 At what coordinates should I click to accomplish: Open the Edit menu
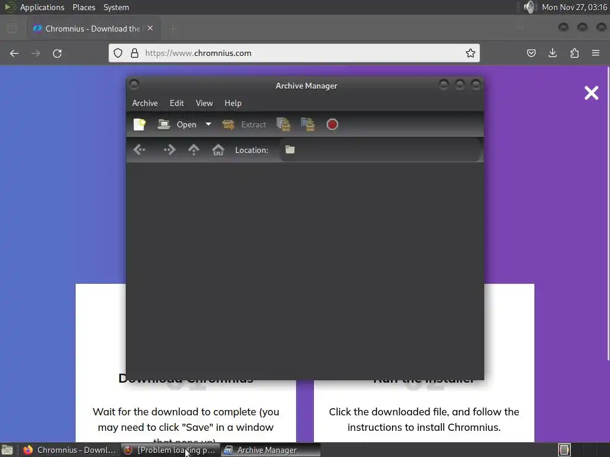(176, 104)
